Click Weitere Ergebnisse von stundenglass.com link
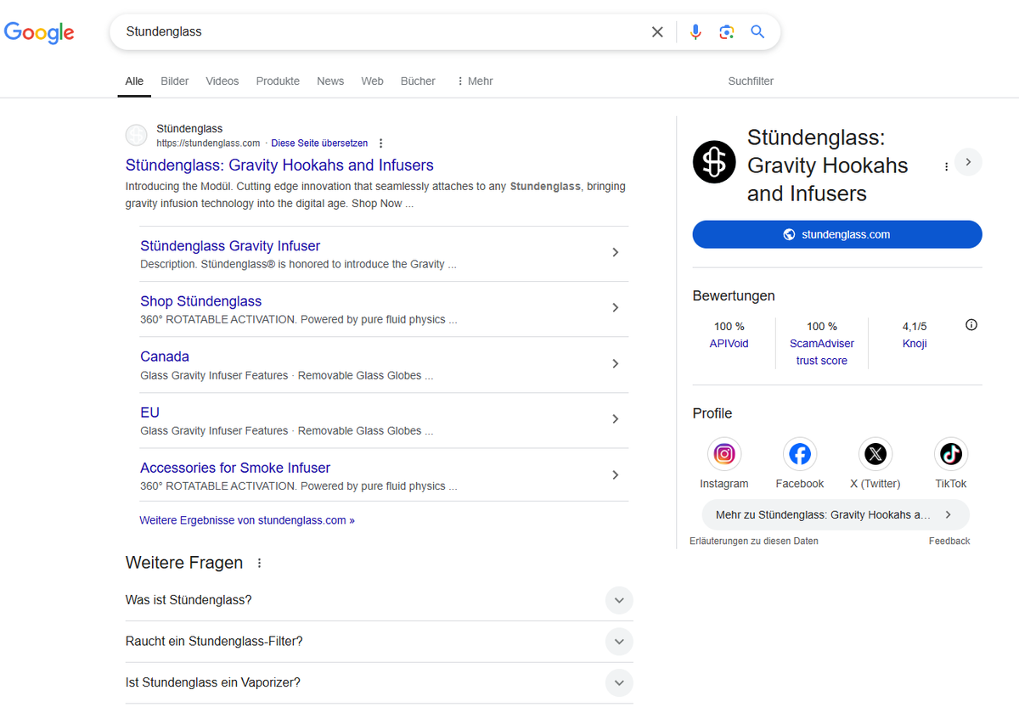1019x707 pixels. point(247,520)
